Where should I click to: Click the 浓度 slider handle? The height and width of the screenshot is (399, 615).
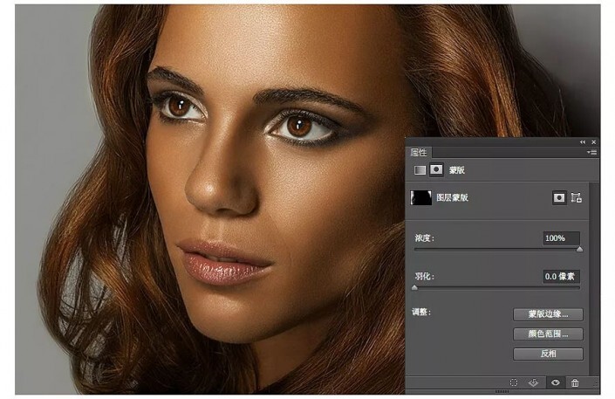(579, 249)
